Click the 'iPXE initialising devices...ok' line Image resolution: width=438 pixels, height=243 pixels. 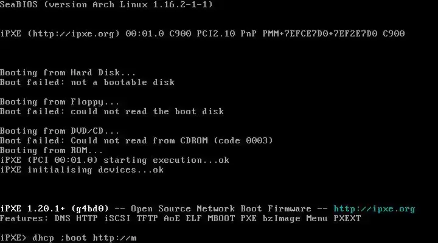click(82, 170)
